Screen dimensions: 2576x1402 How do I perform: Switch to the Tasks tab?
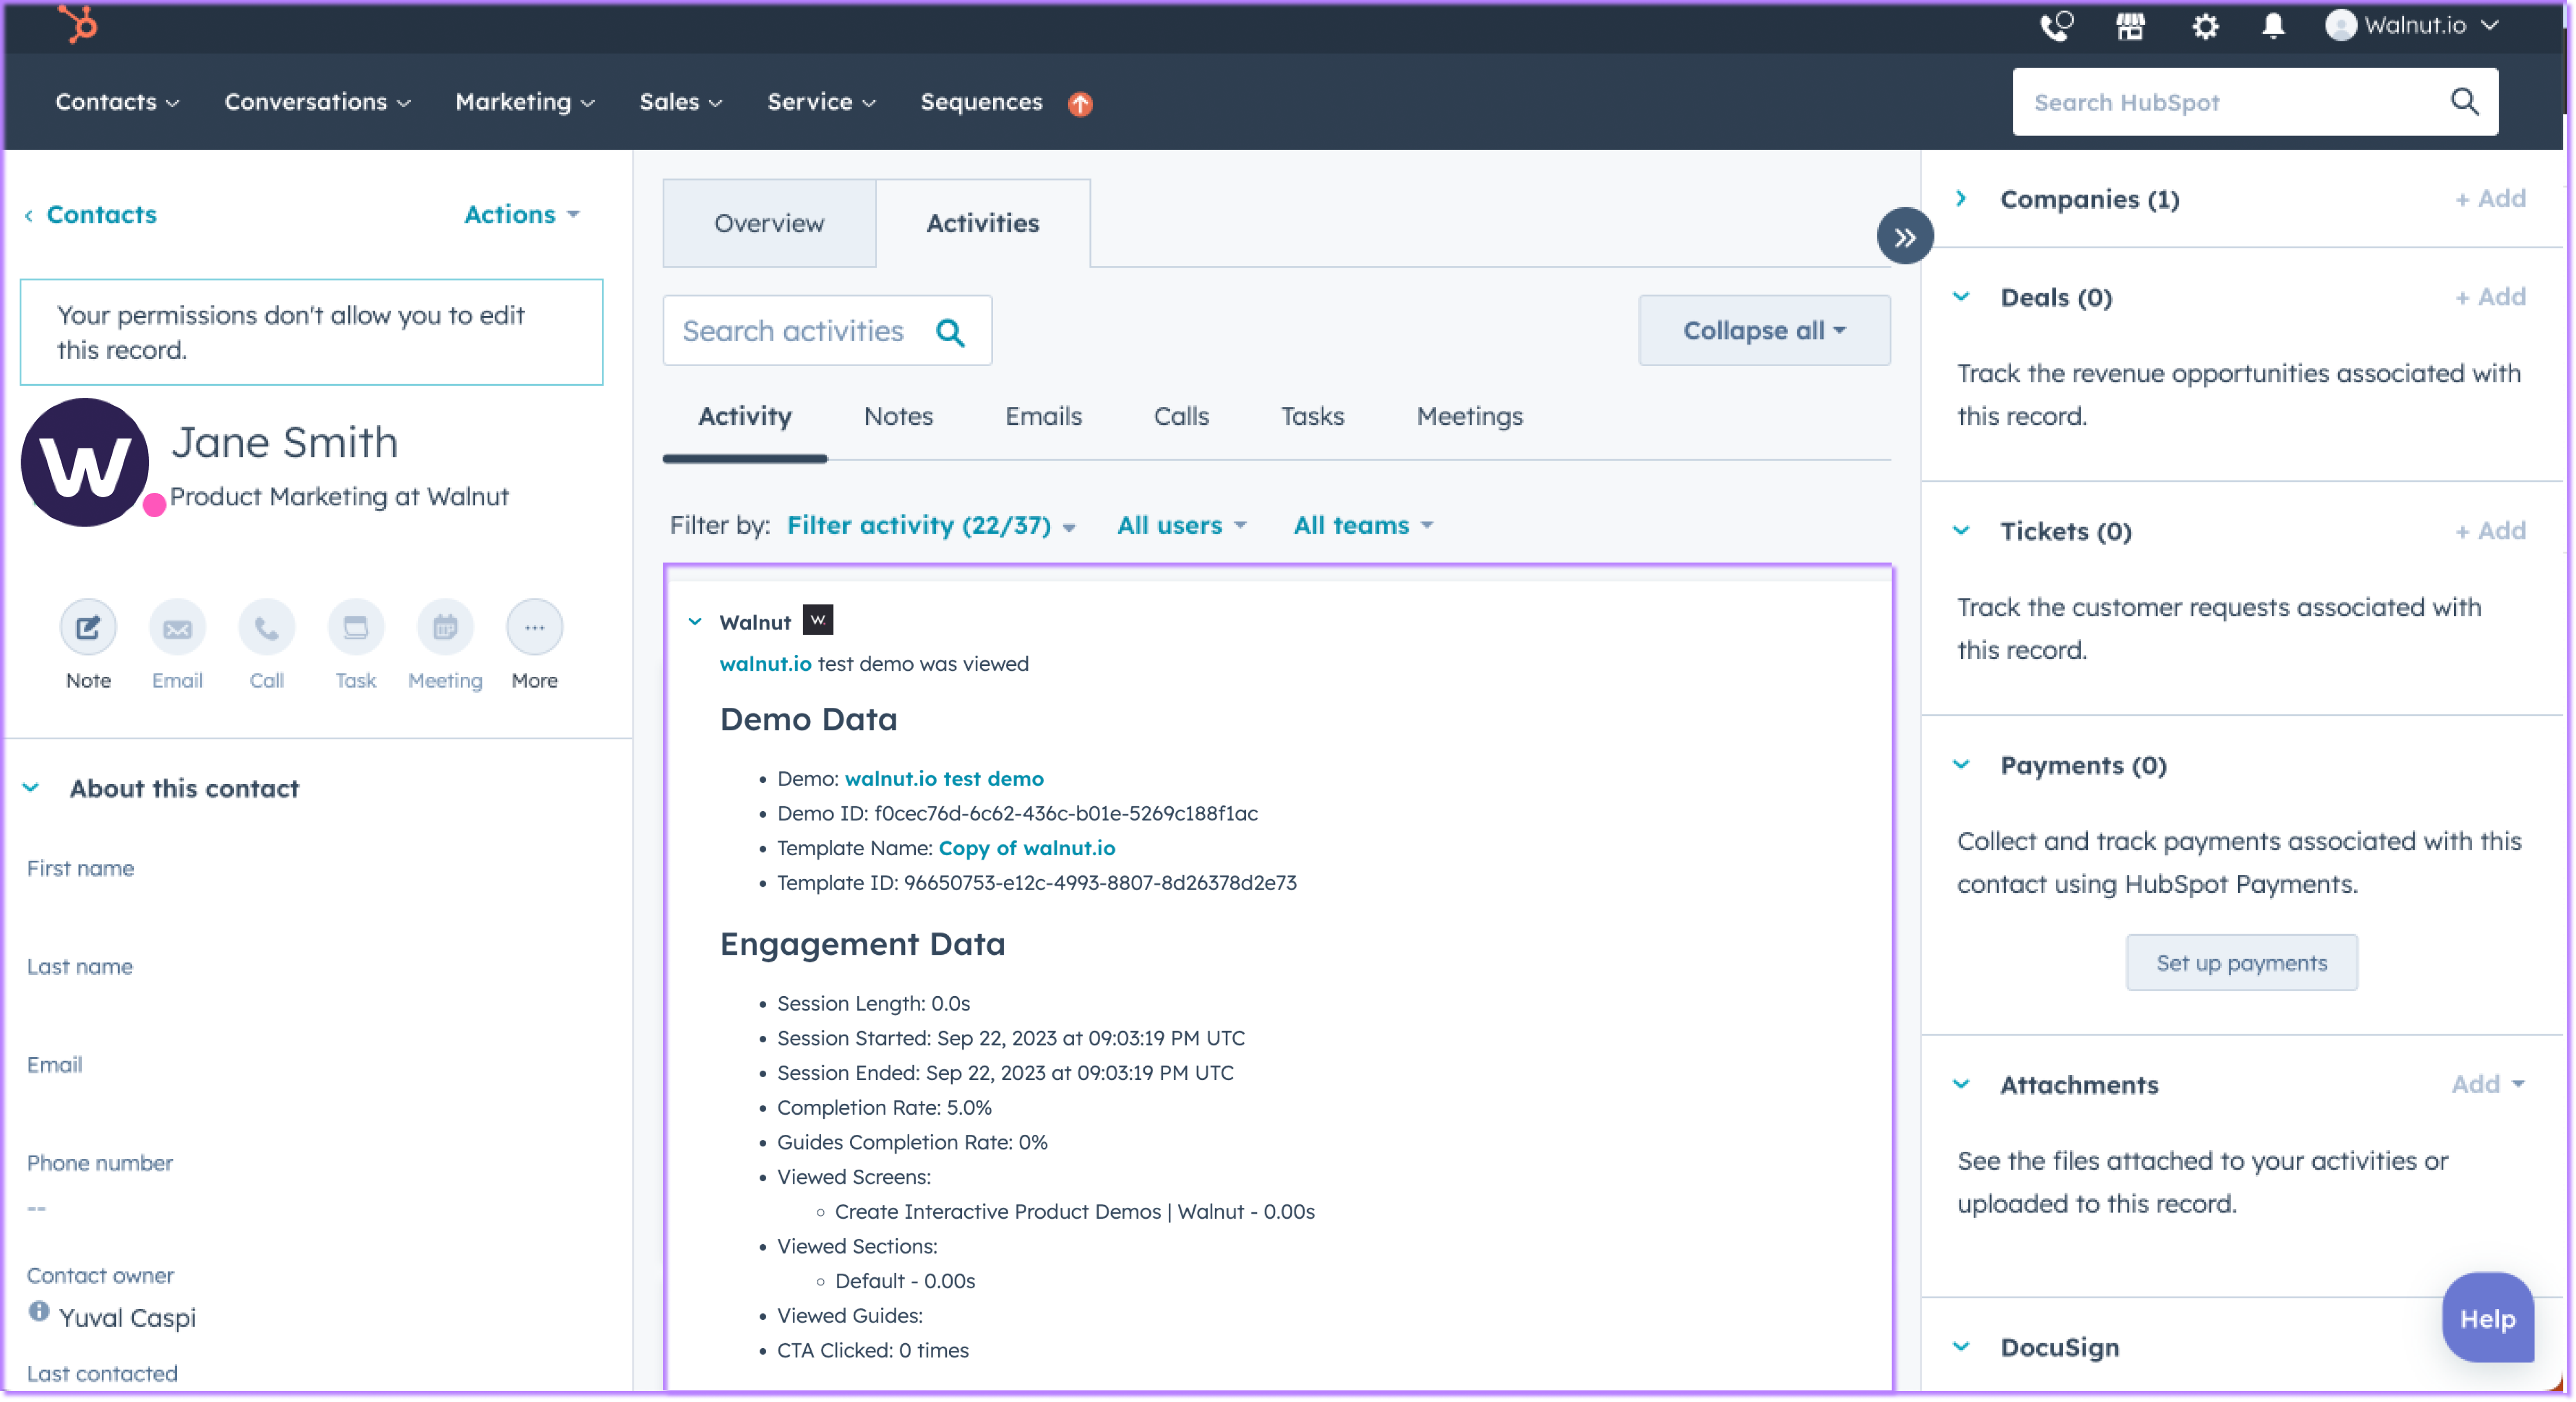(1312, 416)
